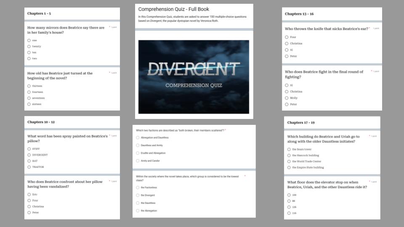
Task: Click the 'Comprehension Quiz - Full Book' title
Action: [174, 9]
